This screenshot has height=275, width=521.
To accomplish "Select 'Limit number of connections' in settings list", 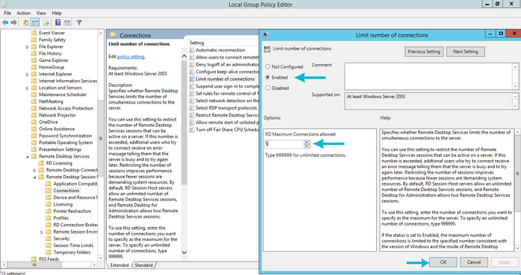I will click(225, 79).
